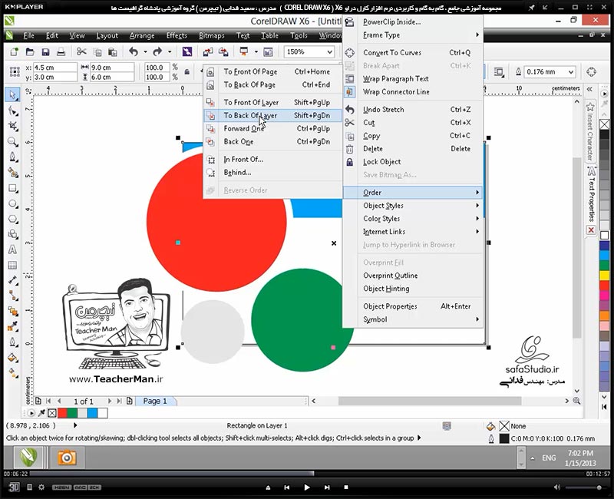The height and width of the screenshot is (499, 614).
Task: Expand the Undo history arrow
Action: coord(145,51)
